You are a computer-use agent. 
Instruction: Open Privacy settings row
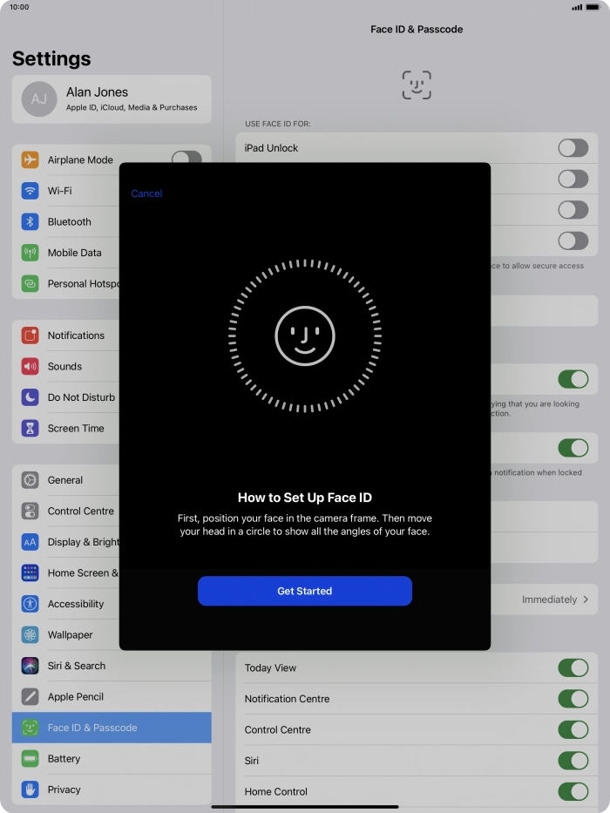coord(112,789)
